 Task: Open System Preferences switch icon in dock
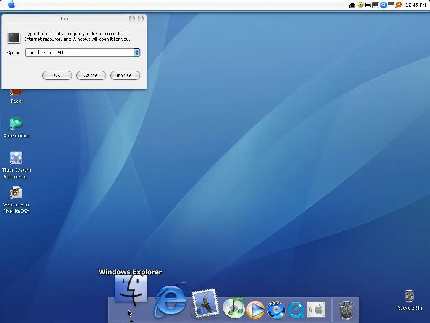click(316, 309)
